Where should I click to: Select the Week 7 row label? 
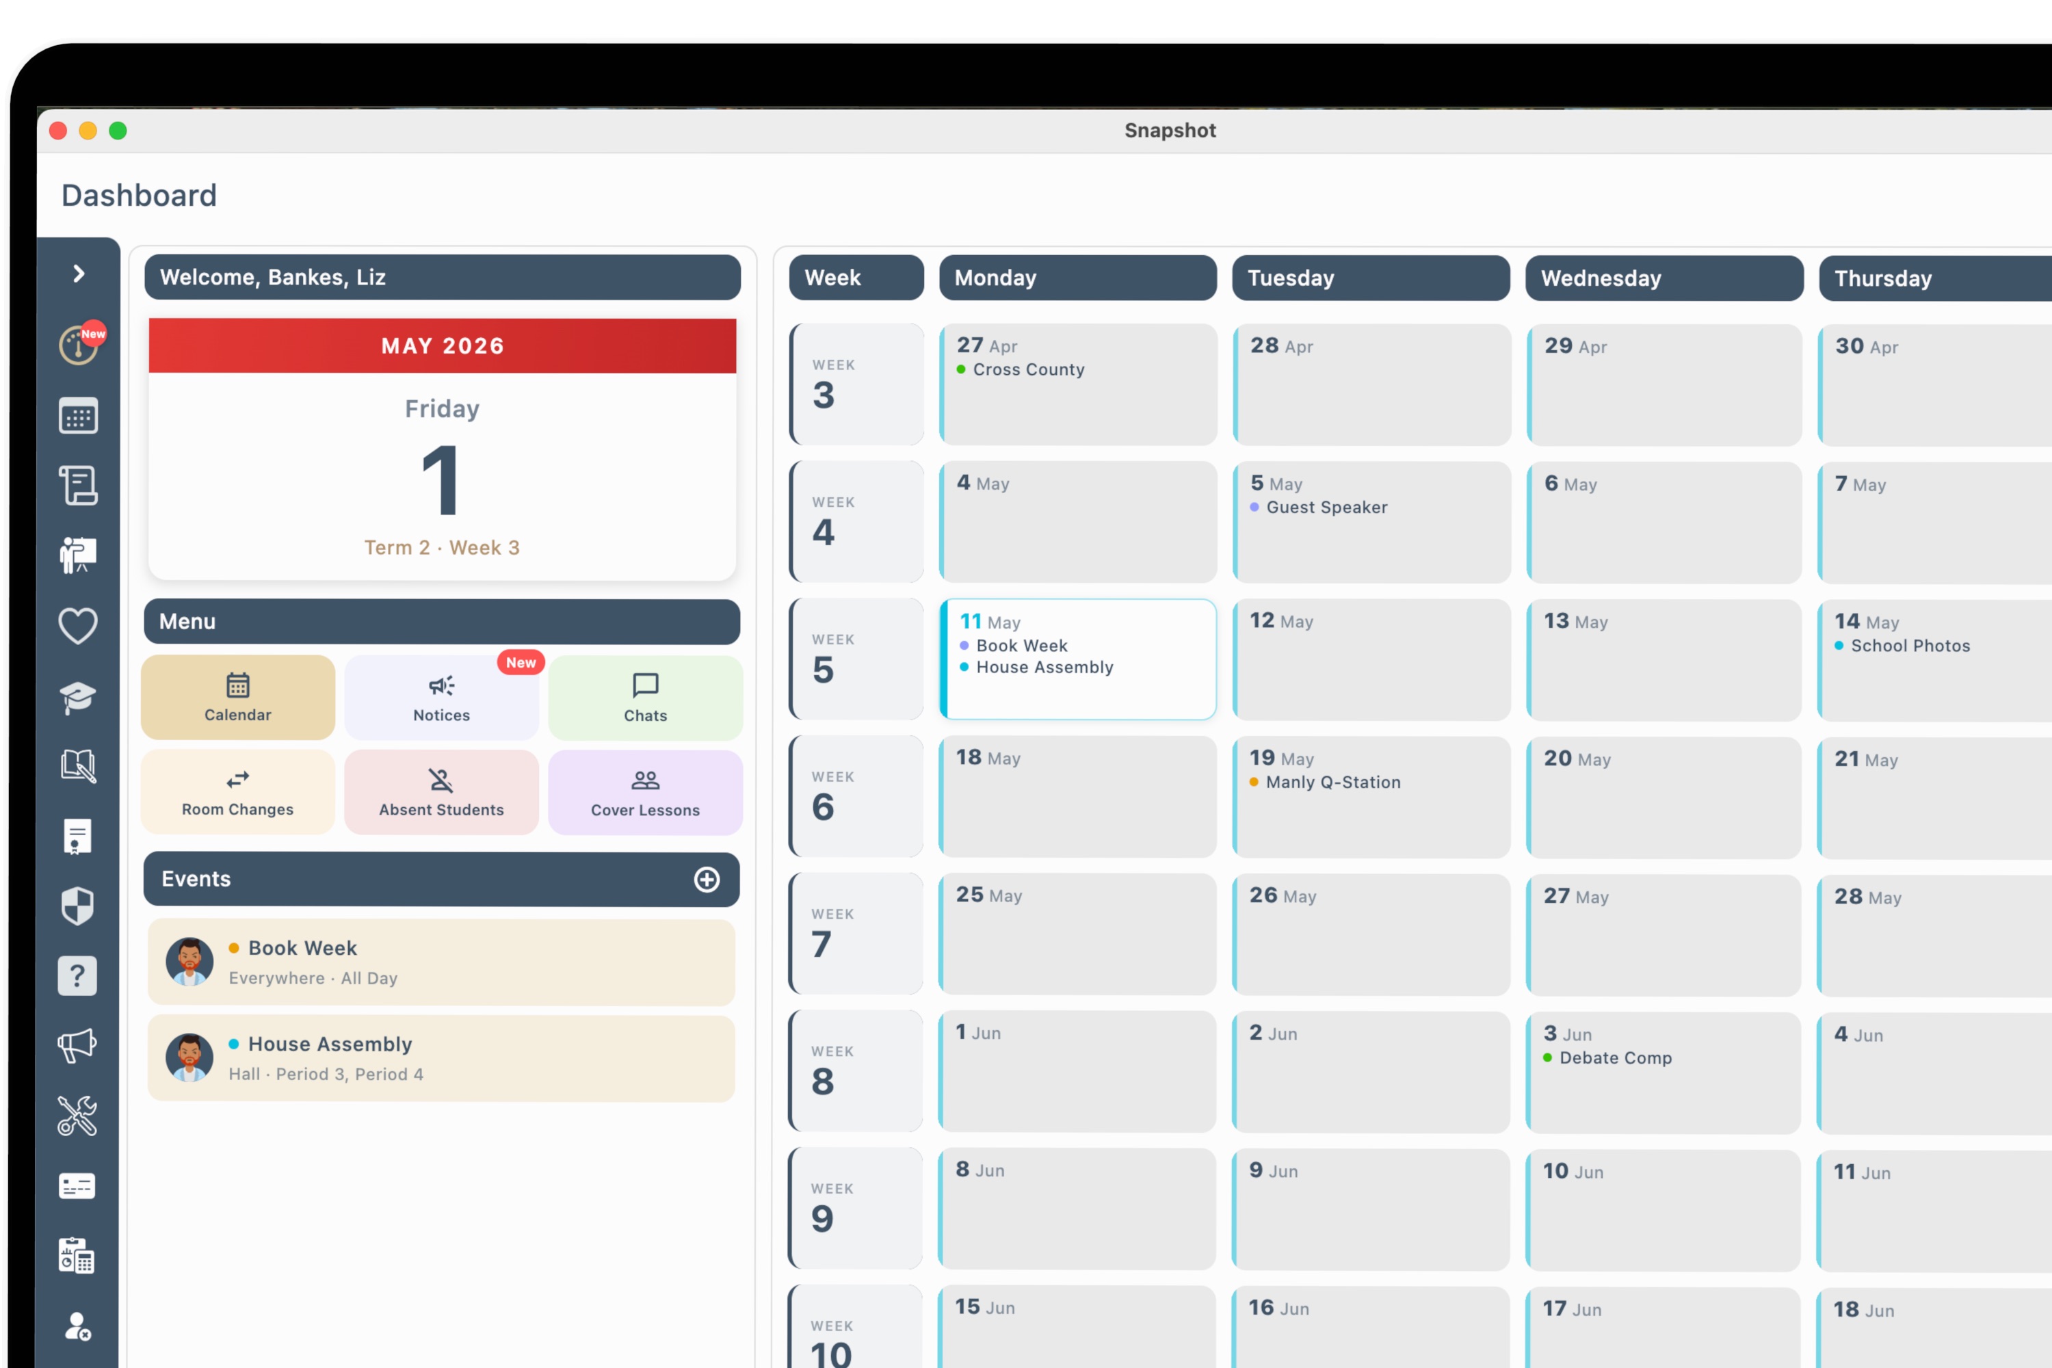(x=856, y=934)
